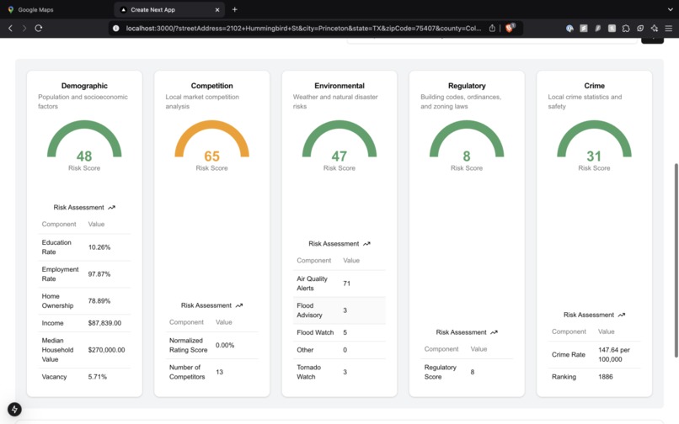Select the Median Household Value row
Screen dimensions: 679x424
[84, 350]
